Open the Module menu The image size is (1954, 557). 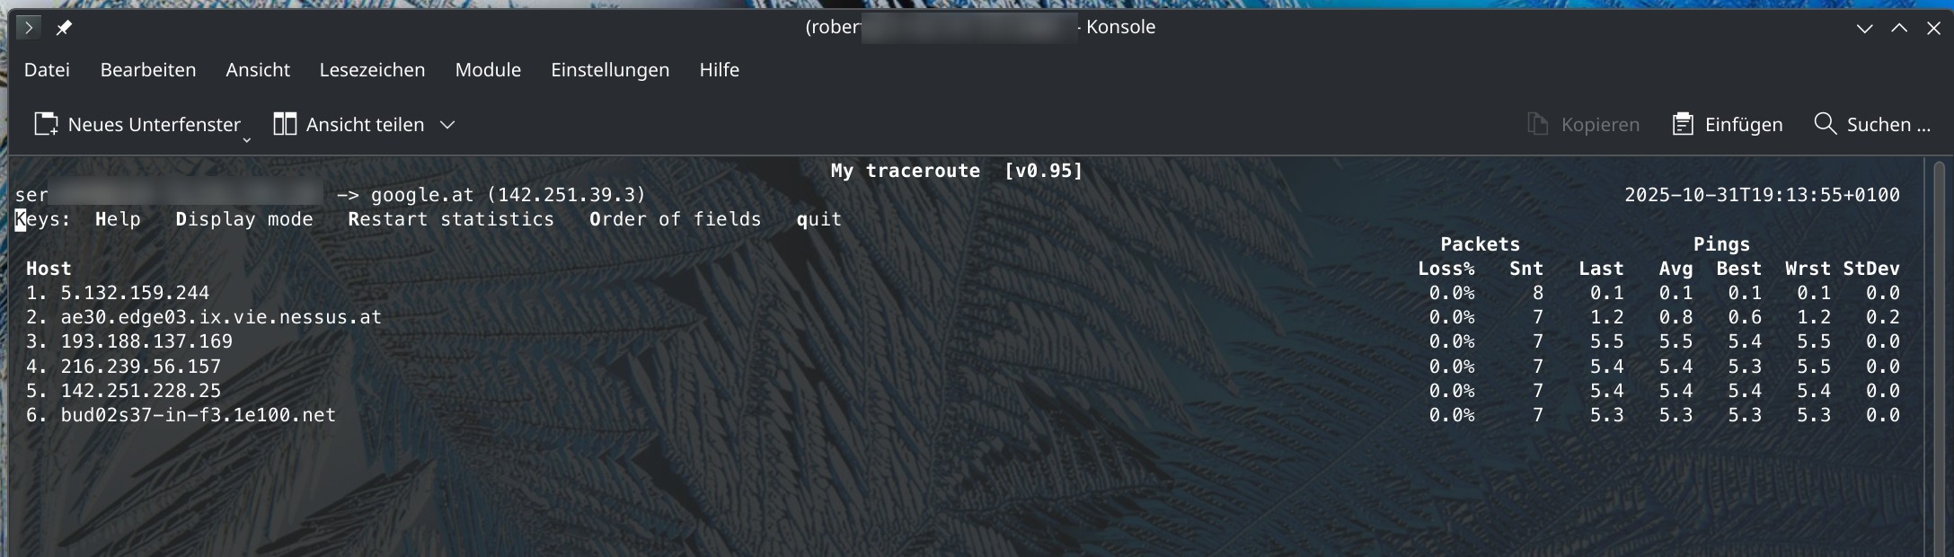point(488,70)
